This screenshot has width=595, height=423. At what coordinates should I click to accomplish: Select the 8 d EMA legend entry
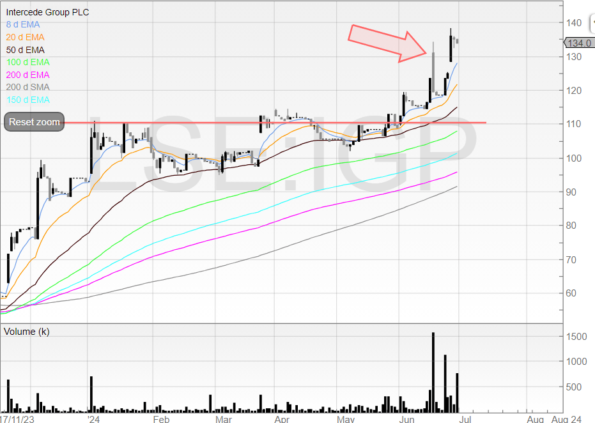(x=23, y=25)
